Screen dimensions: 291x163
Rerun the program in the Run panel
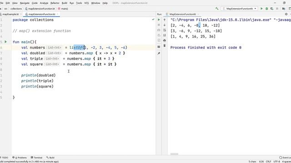click(x=159, y=19)
